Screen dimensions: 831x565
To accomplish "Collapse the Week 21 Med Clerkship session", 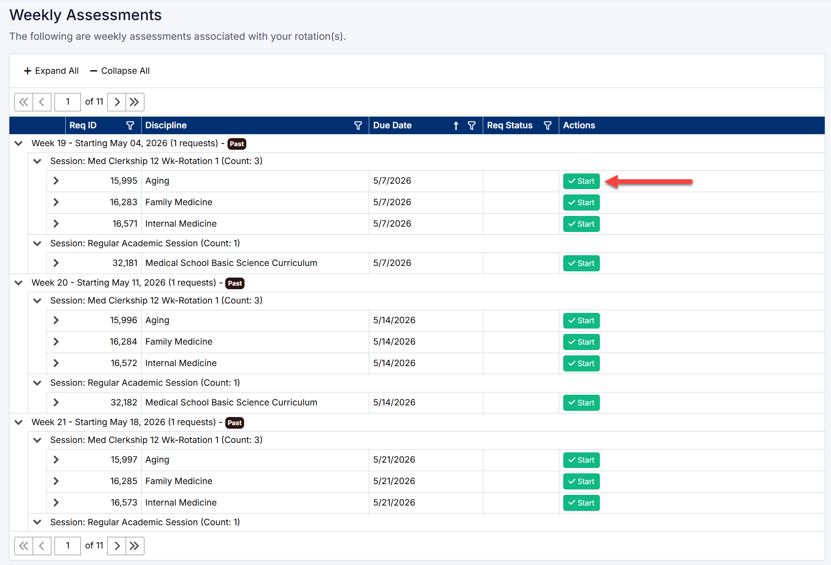I will tap(37, 440).
